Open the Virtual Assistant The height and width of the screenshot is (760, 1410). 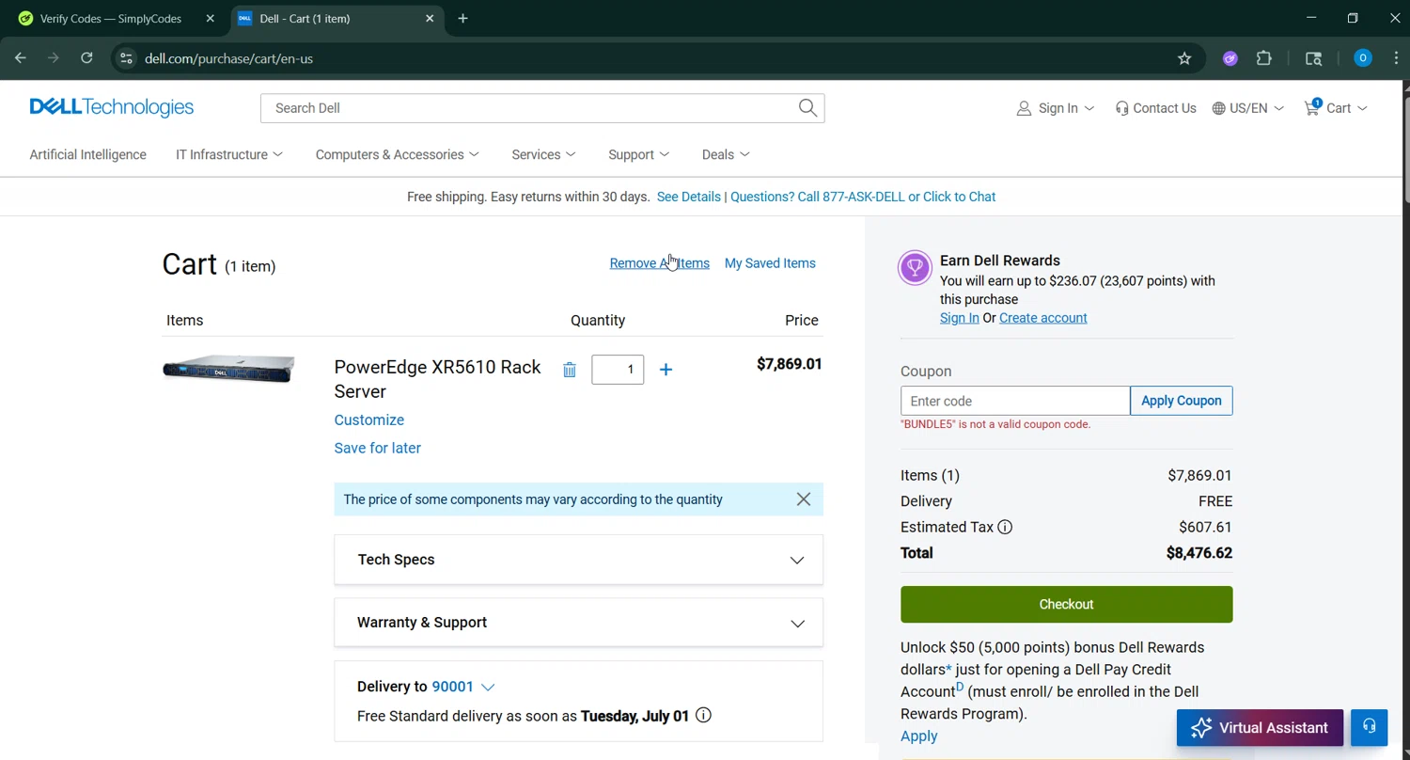1260,727
